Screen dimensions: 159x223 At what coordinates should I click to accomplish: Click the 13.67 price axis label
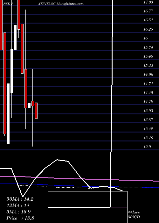pyautogui.click(x=149, y=119)
